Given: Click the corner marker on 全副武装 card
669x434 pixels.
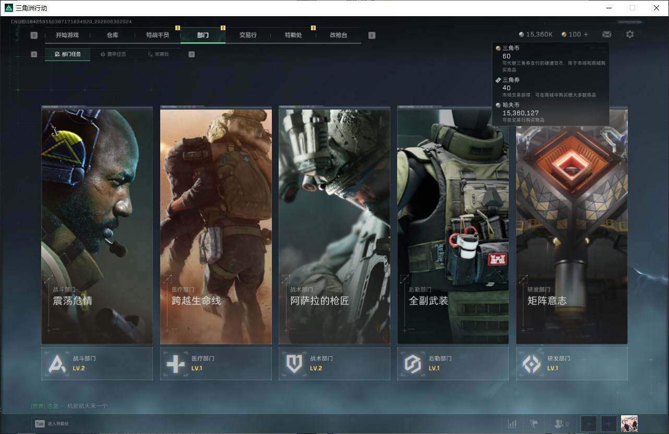Looking at the screenshot, I should [x=404, y=279].
